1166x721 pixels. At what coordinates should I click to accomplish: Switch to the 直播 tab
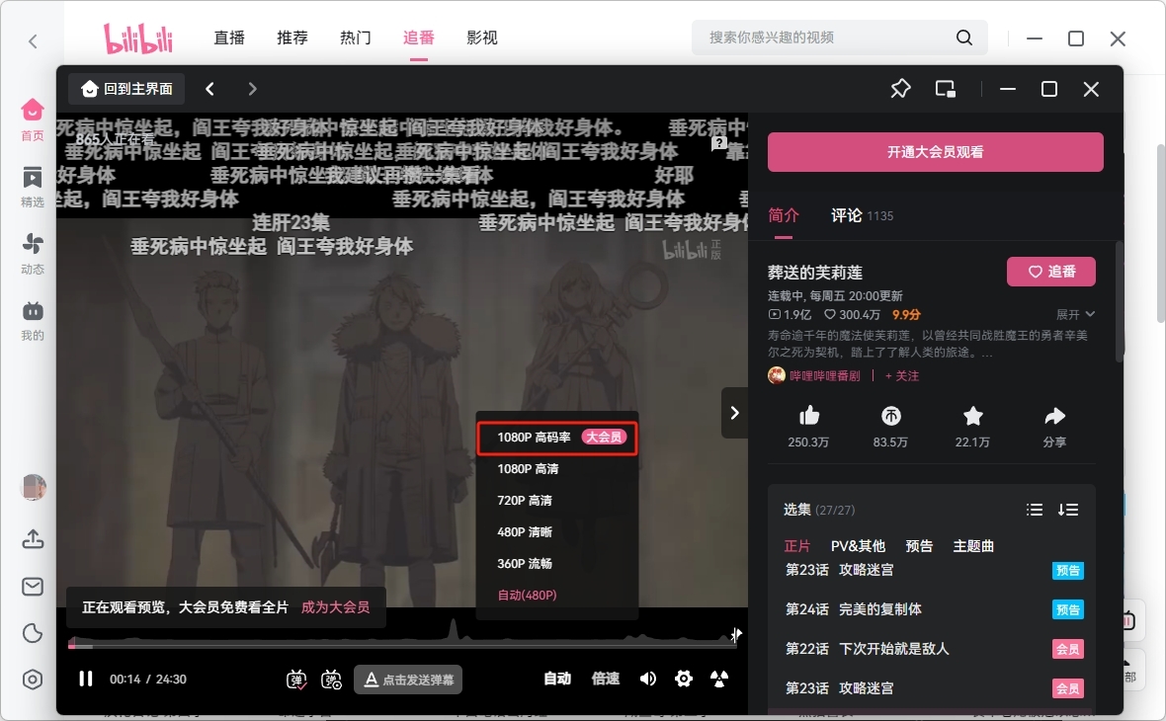(x=229, y=38)
